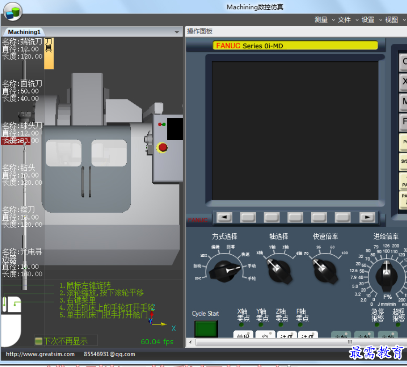Select 4轴 on the axis knob

[x=299, y=253]
